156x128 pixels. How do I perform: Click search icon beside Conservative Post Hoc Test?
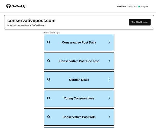pyautogui.click(x=49, y=61)
